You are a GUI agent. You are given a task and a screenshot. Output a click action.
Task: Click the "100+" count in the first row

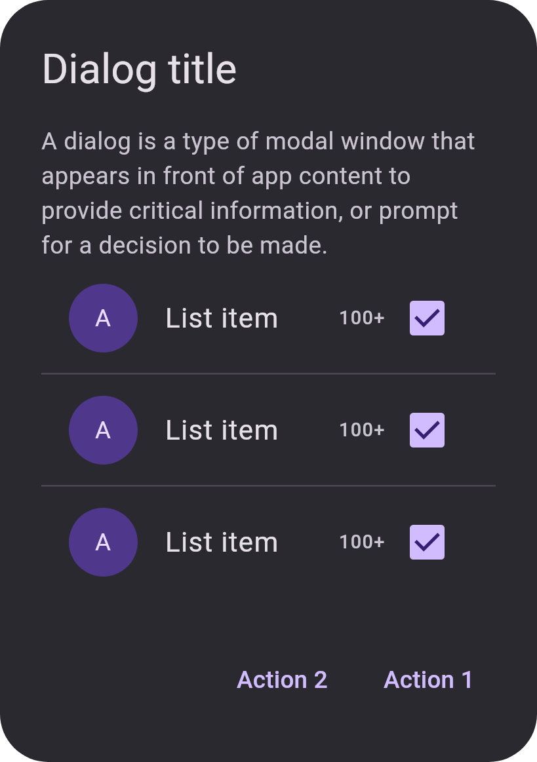tap(362, 318)
